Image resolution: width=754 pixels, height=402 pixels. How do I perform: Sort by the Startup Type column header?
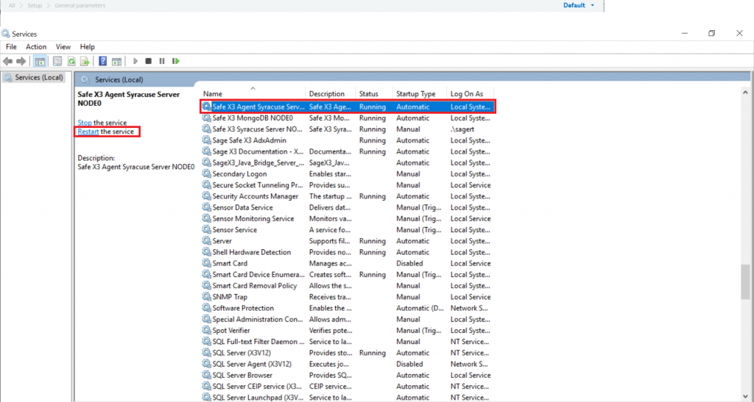419,93
